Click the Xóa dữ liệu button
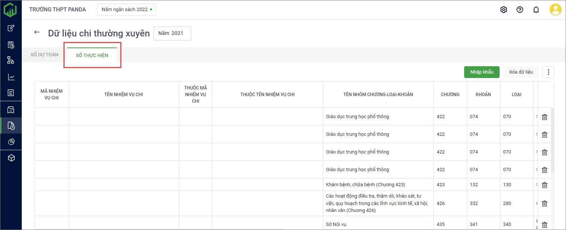 (x=521, y=72)
